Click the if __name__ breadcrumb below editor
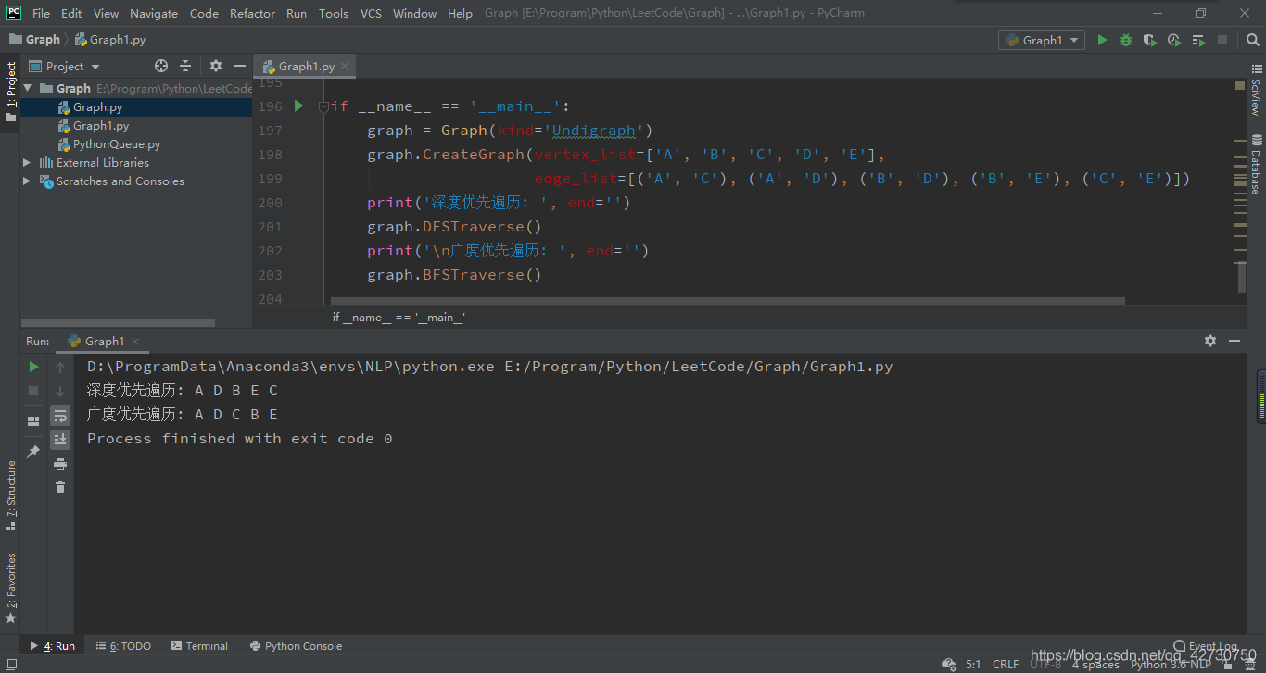The width and height of the screenshot is (1266, 673). coord(399,317)
